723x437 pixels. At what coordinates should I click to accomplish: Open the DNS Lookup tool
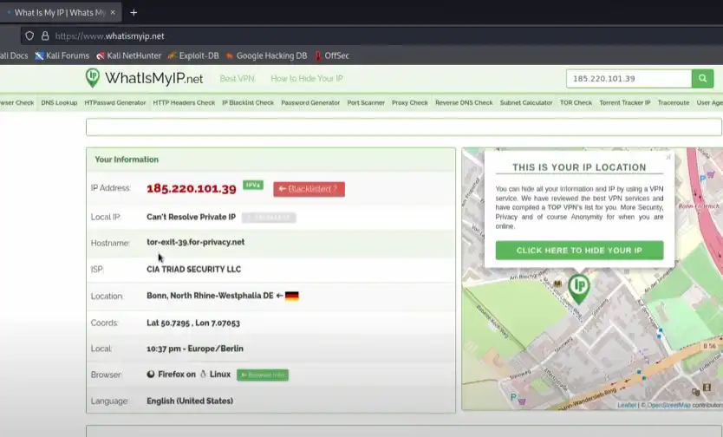(59, 103)
